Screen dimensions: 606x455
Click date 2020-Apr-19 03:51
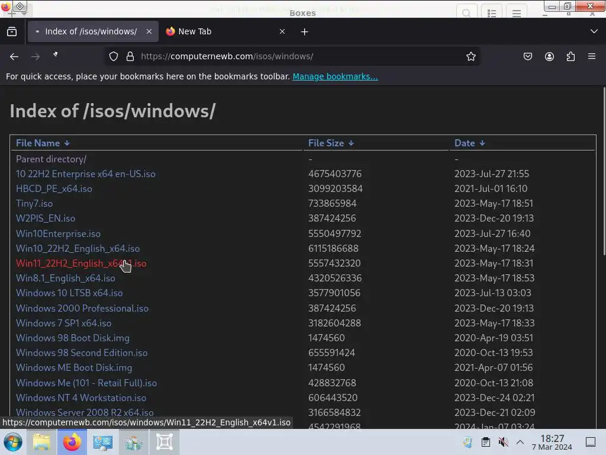tap(494, 338)
